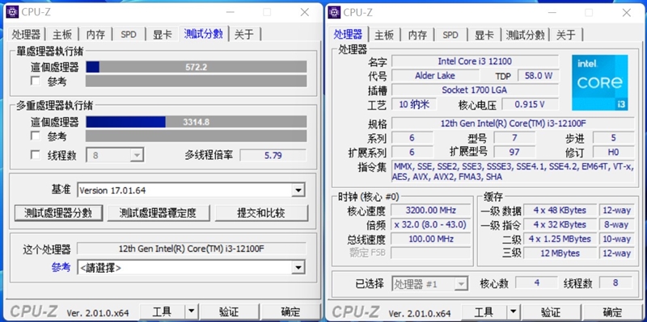This screenshot has height=322, width=647.
Task: Select 測試分數 tab in left window
Action: coord(204,33)
